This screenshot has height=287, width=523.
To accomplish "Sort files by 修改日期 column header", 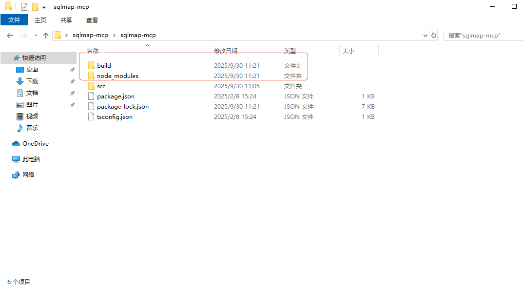I will tap(226, 51).
